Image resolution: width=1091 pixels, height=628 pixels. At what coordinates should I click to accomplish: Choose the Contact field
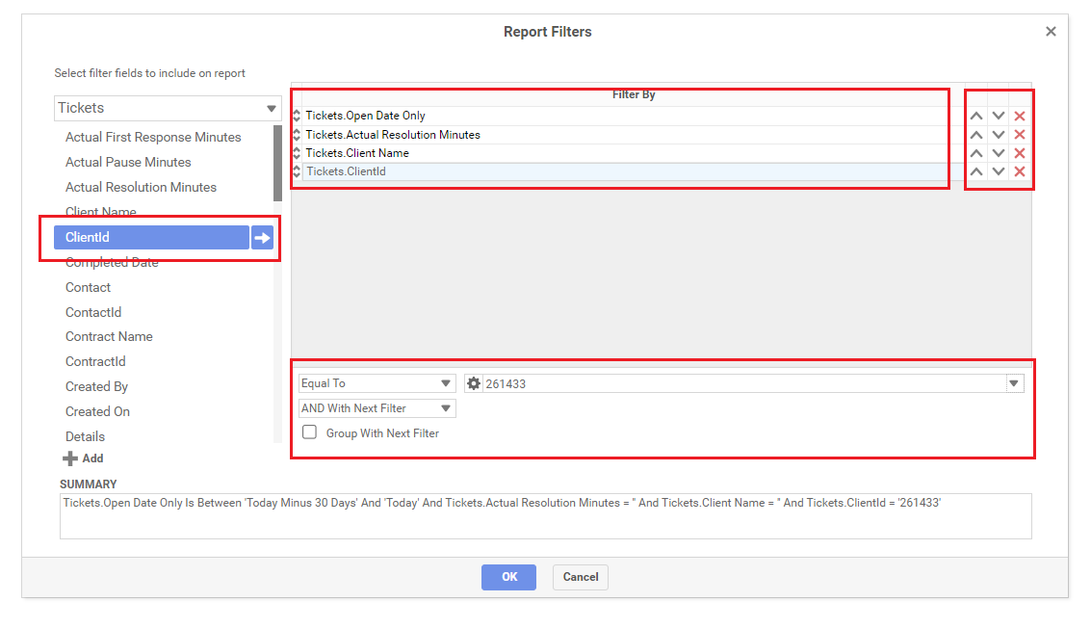point(88,288)
